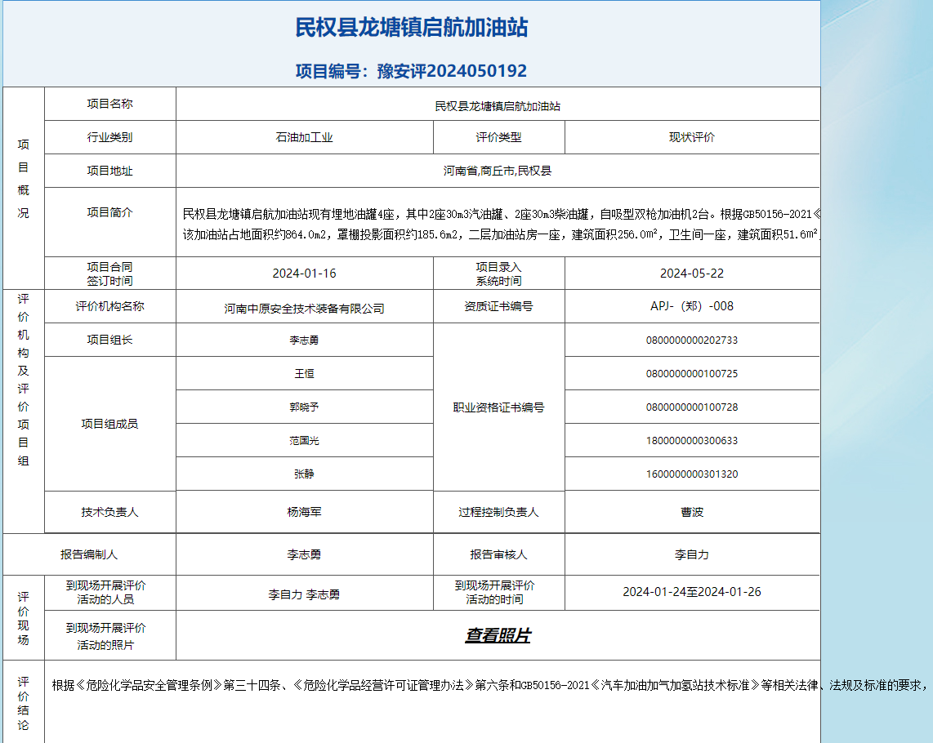933x743 pixels.
Task: Click agency name 河南中原安全技术装备有限公司
Action: coord(304,308)
